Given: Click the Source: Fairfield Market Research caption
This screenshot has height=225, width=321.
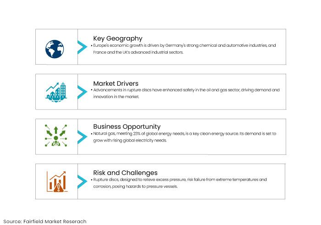Looking at the screenshot, I should (45, 221).
